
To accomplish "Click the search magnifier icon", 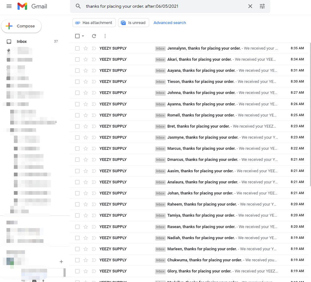I will [78, 6].
